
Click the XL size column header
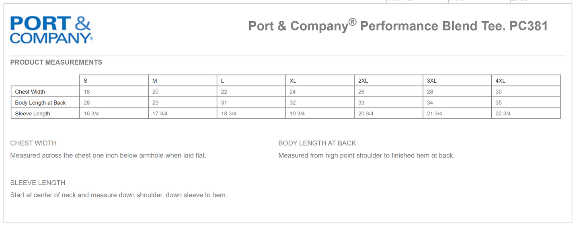tap(293, 81)
